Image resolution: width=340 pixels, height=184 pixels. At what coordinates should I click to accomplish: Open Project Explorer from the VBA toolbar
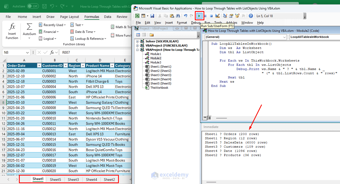click(225, 16)
